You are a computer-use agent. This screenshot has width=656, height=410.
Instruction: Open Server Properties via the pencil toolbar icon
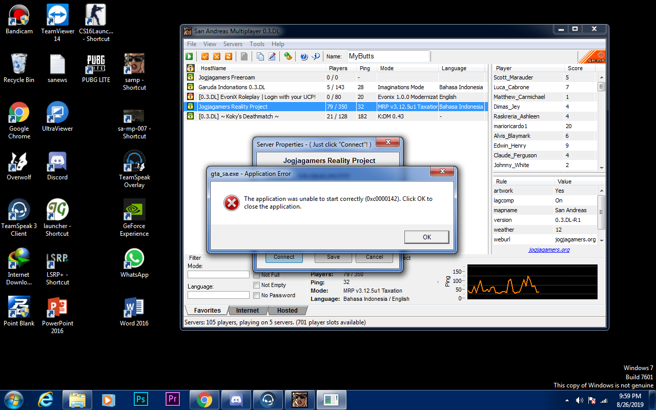[x=272, y=56]
